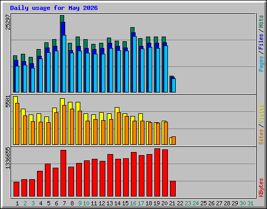Image resolution: width=267 pixels, height=209 pixels.
Task: Click the "Daily usage for May 2026" title
Action: (54, 8)
